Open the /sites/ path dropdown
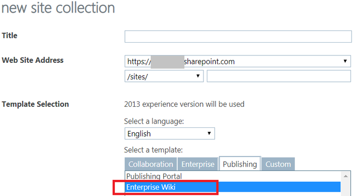This screenshot has height=196, width=354. (164, 76)
